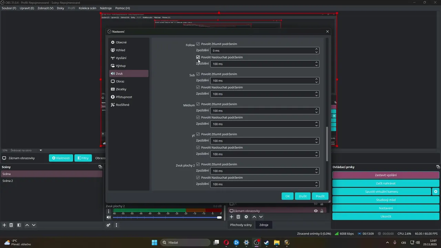Confirm settings with OK button
The width and height of the screenshot is (441, 248).
(287, 196)
